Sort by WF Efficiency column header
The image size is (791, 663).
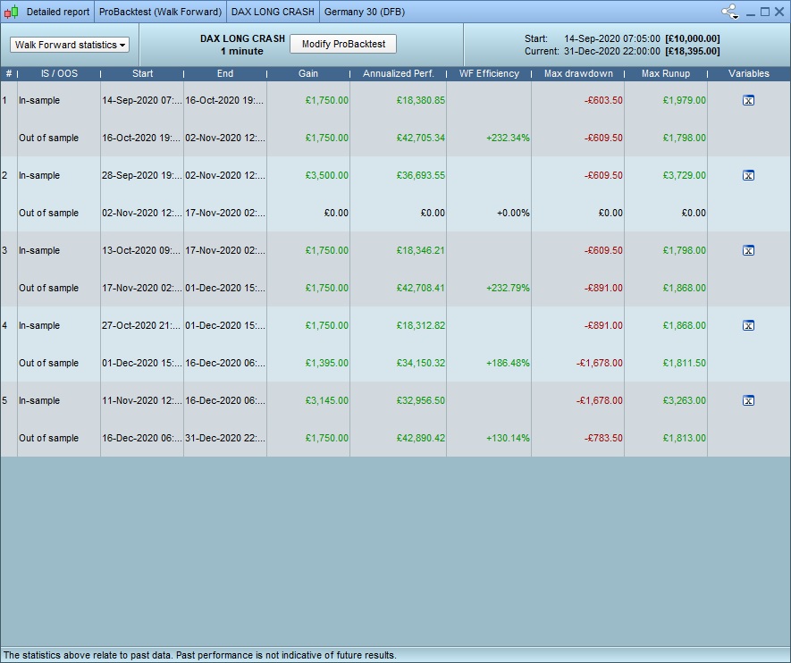coord(489,73)
